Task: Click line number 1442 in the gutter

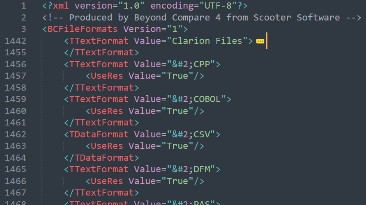Action: coord(15,41)
